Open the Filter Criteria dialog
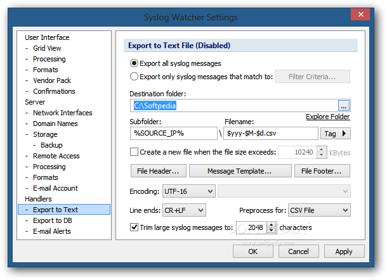Image resolution: width=387 pixels, height=280 pixels. (x=313, y=77)
